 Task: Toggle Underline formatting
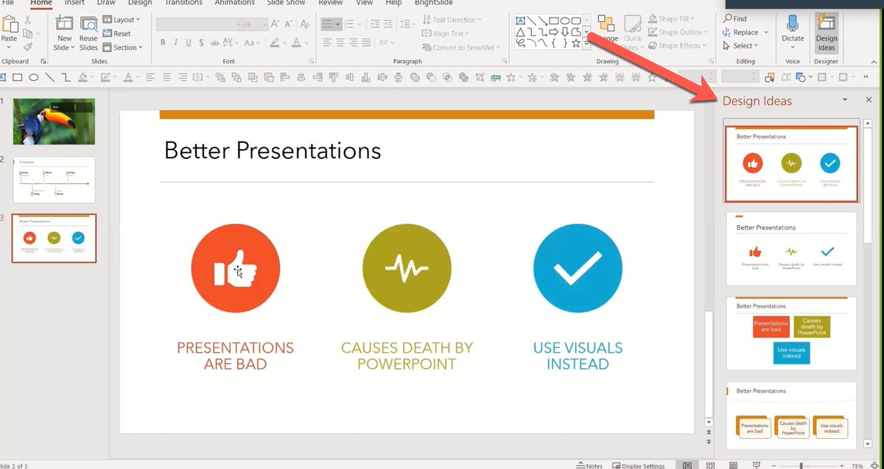[x=189, y=43]
